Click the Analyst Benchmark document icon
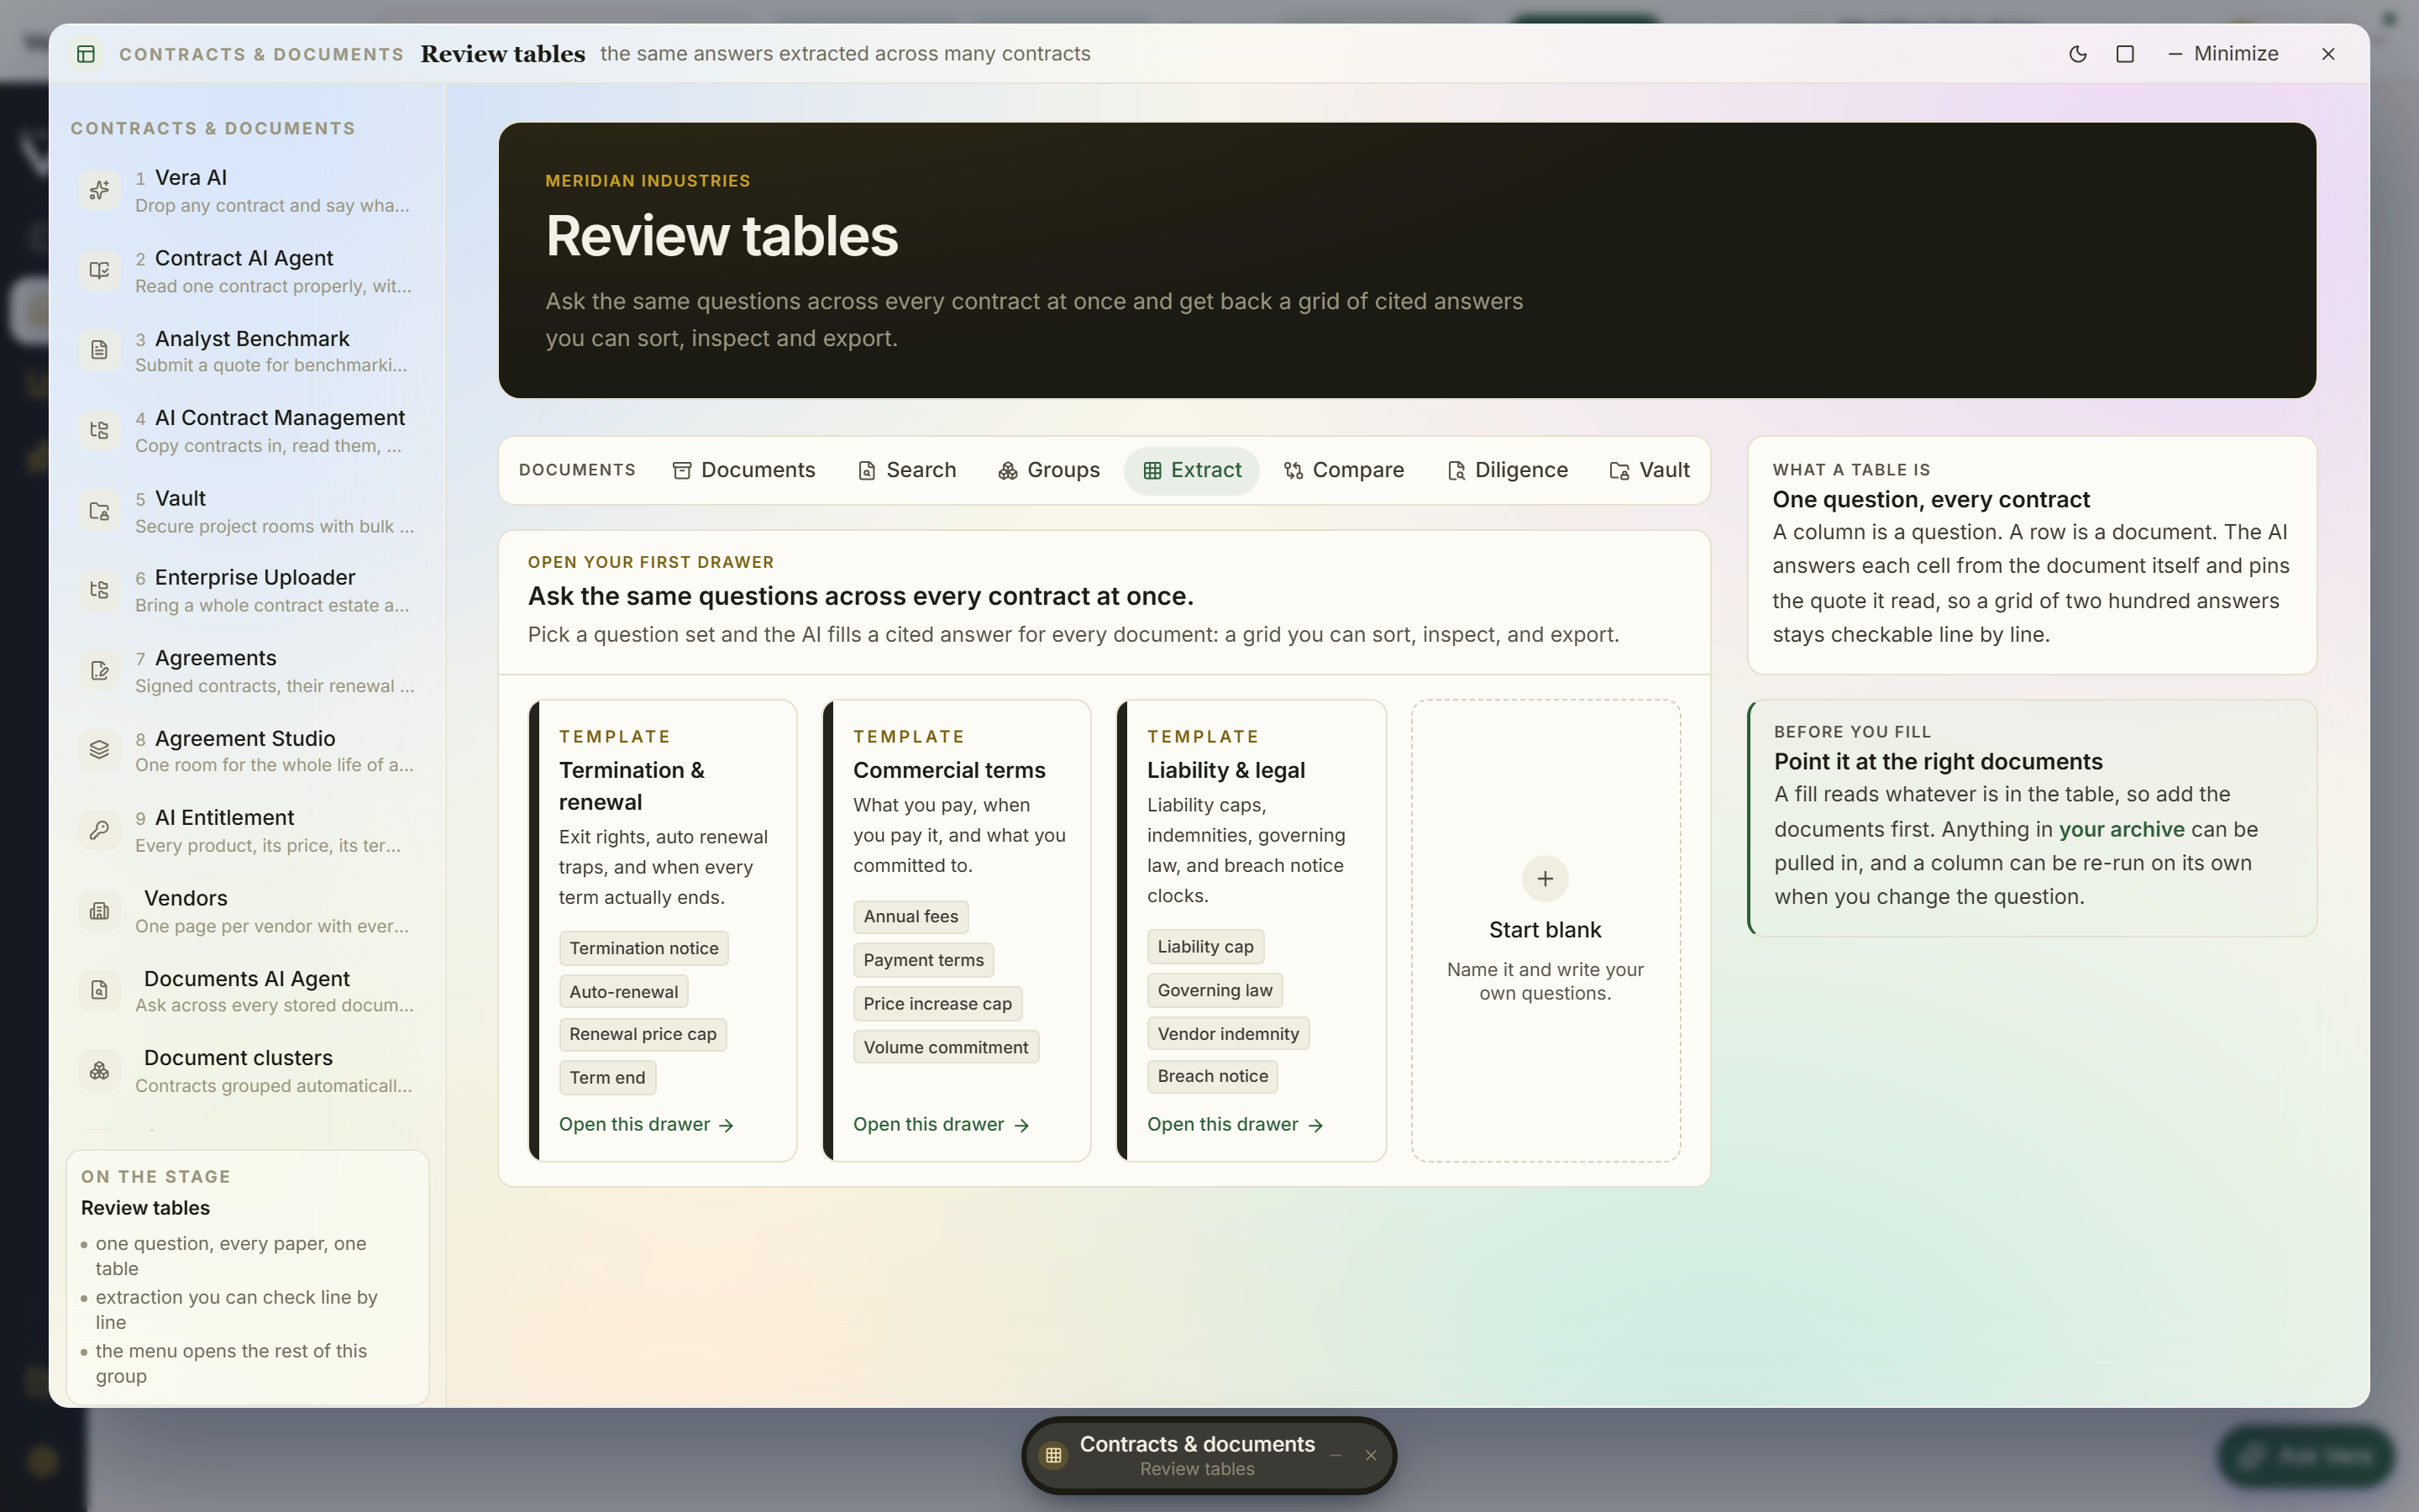2419x1512 pixels. point(99,350)
